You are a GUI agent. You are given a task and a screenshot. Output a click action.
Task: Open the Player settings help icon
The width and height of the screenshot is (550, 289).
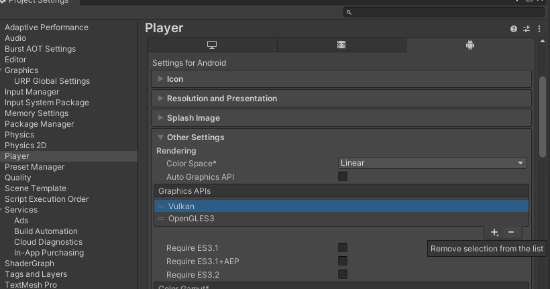pyautogui.click(x=514, y=29)
